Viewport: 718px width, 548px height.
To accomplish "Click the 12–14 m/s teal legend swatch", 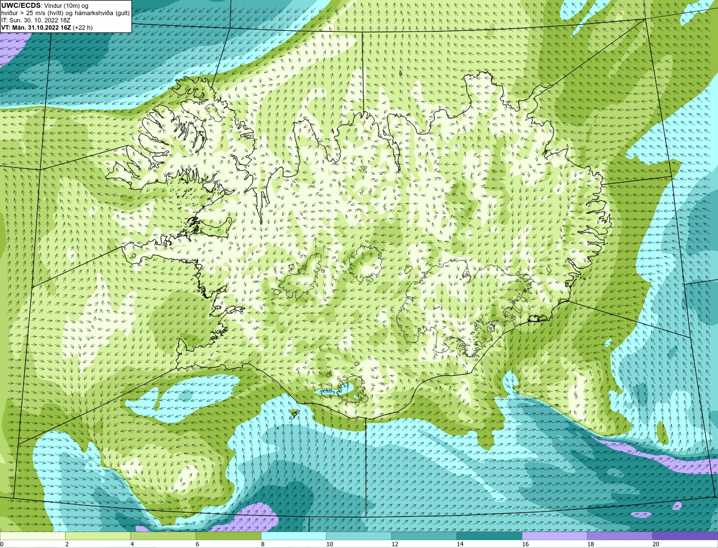I will pyautogui.click(x=424, y=536).
